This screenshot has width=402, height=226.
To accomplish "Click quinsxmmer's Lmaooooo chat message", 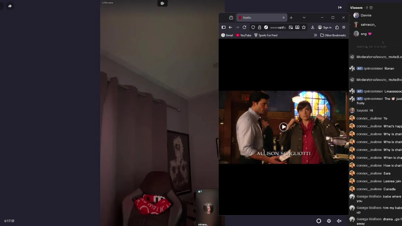I will click(x=376, y=91).
